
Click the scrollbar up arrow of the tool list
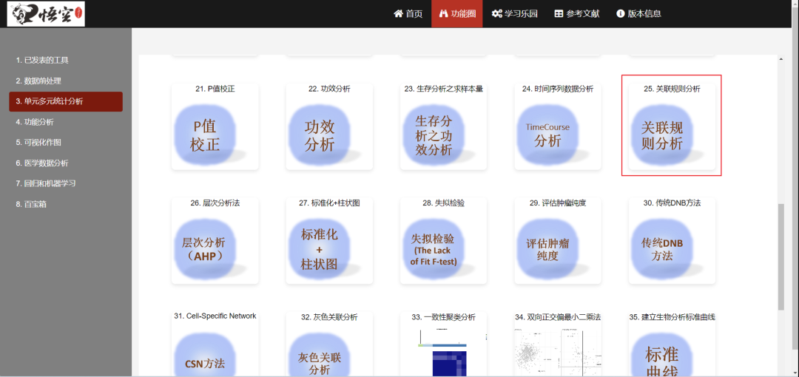pos(781,60)
